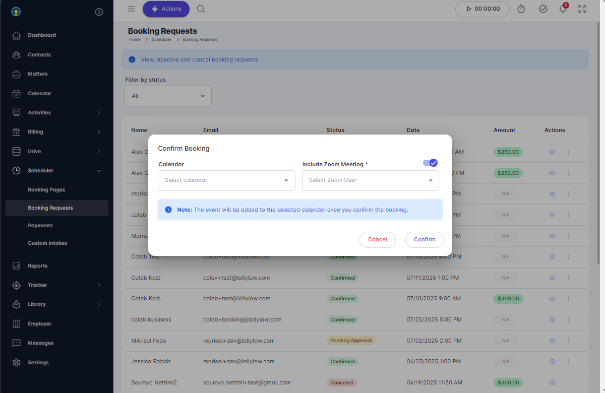Open Payments under Scheduler
This screenshot has height=393, width=605.
coord(40,226)
